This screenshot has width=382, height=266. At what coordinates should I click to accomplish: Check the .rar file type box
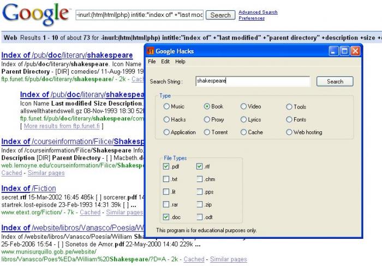point(166,204)
